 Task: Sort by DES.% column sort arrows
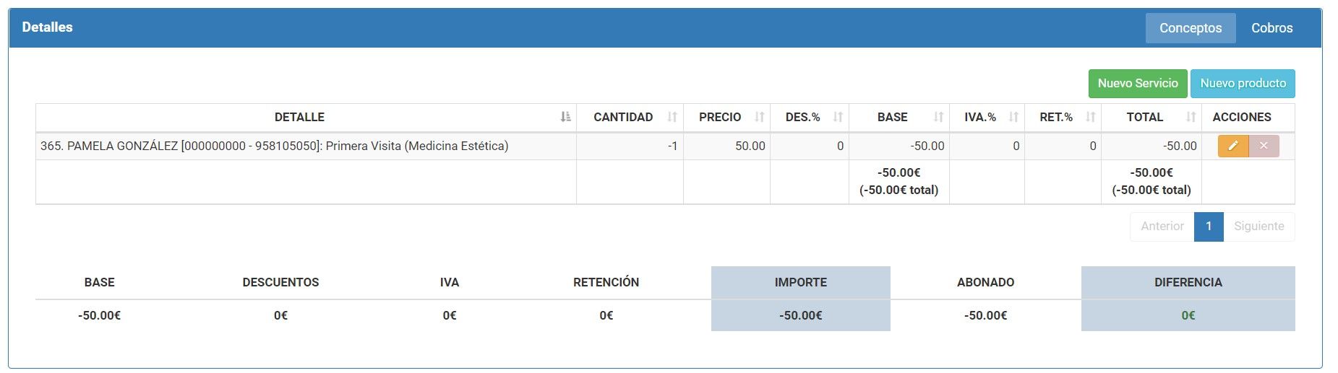point(838,117)
